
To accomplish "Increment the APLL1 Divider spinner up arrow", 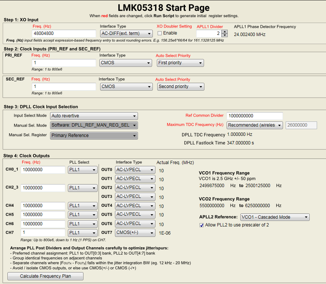I will (224, 32).
